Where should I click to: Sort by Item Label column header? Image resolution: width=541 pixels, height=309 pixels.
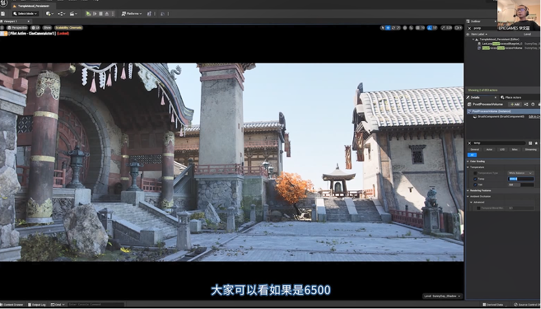tap(479, 34)
